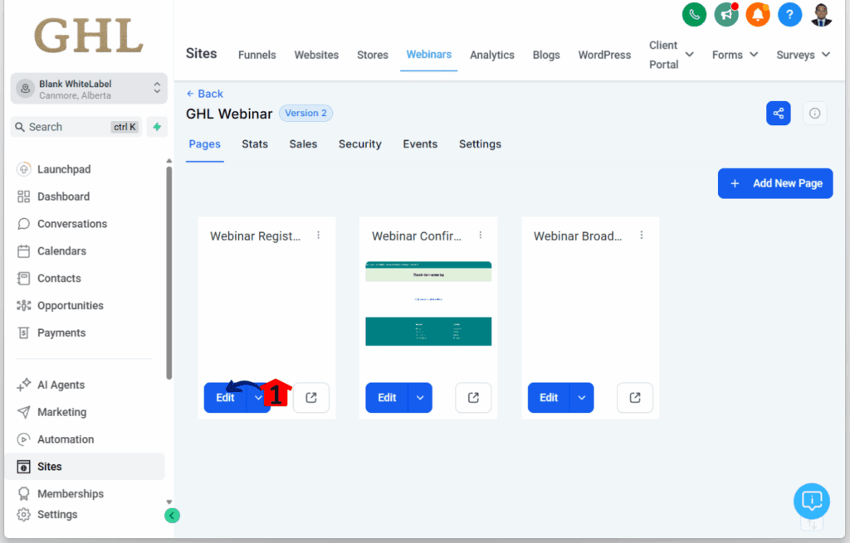Open the Events sub-tab
Viewport: 850px width, 543px height.
(x=420, y=144)
